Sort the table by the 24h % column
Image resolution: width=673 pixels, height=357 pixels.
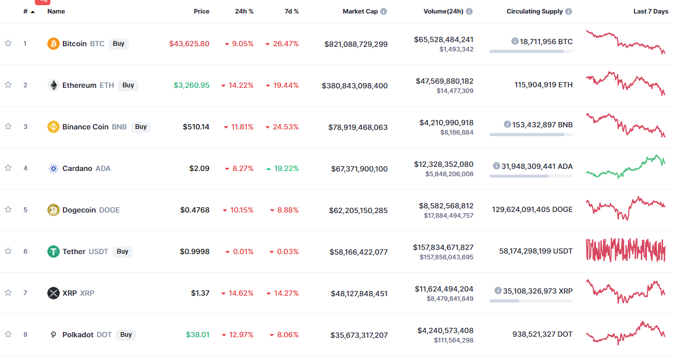click(244, 11)
